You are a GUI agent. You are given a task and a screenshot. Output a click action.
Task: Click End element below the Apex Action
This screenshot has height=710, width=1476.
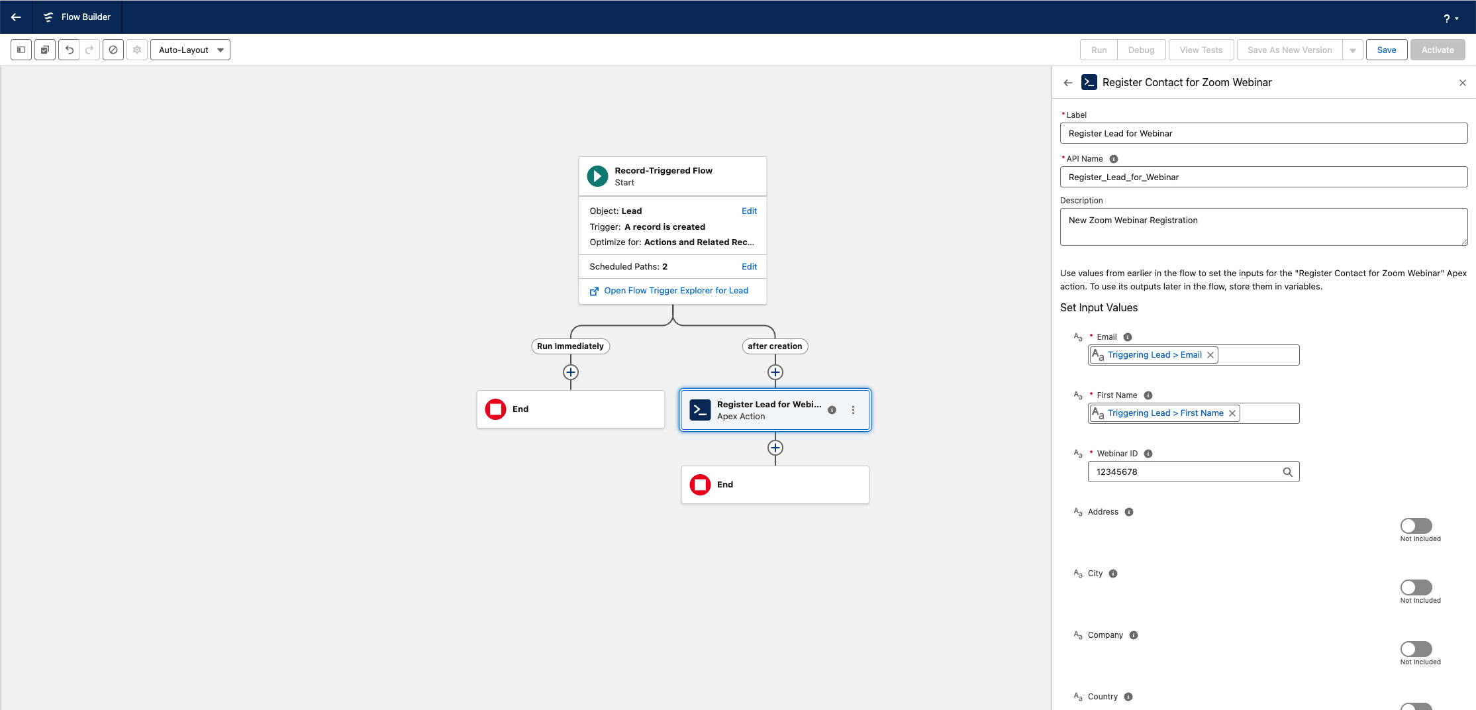click(775, 485)
